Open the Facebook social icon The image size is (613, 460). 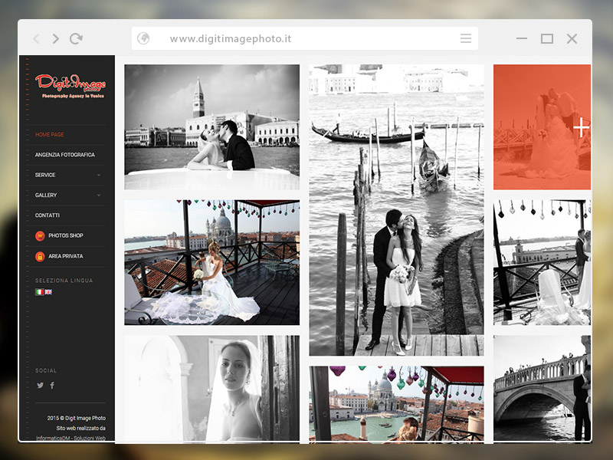click(52, 386)
